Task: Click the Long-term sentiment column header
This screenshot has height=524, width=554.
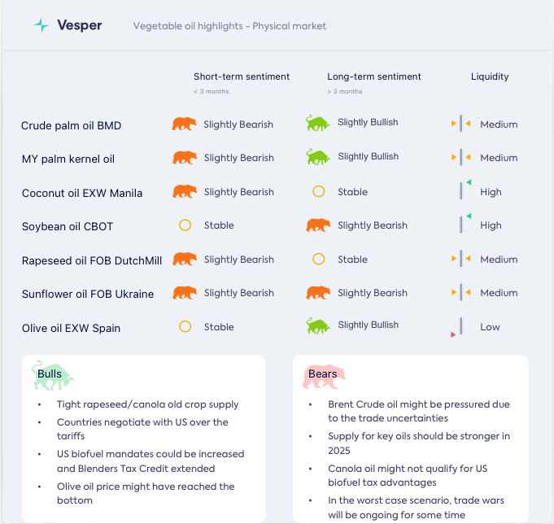Action: point(374,76)
